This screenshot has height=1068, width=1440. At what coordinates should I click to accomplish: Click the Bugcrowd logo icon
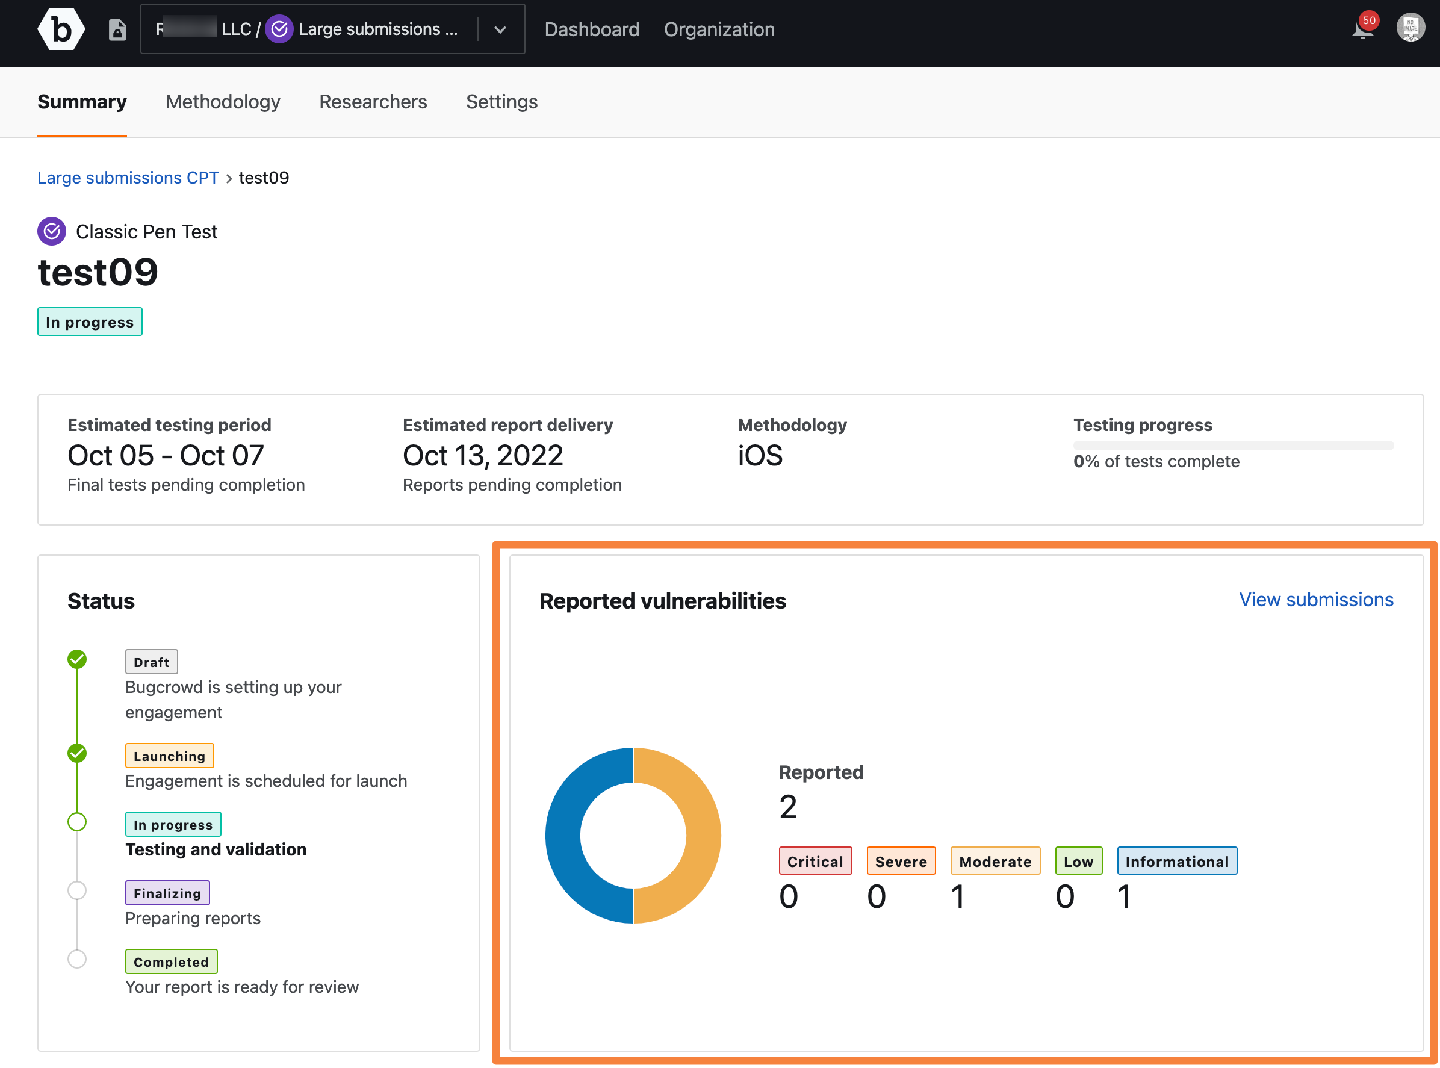tap(61, 29)
